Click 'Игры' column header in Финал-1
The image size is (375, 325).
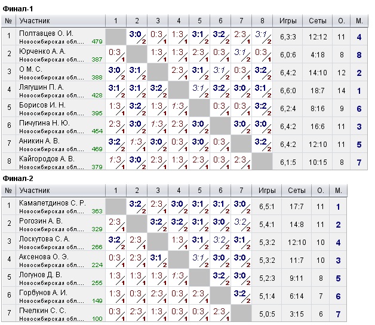[288, 21]
